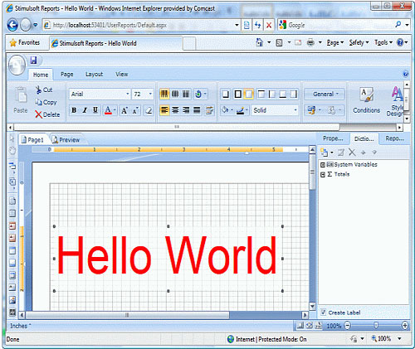Switch to the Page1 tab
Image resolution: width=415 pixels, height=349 pixels.
coord(33,140)
